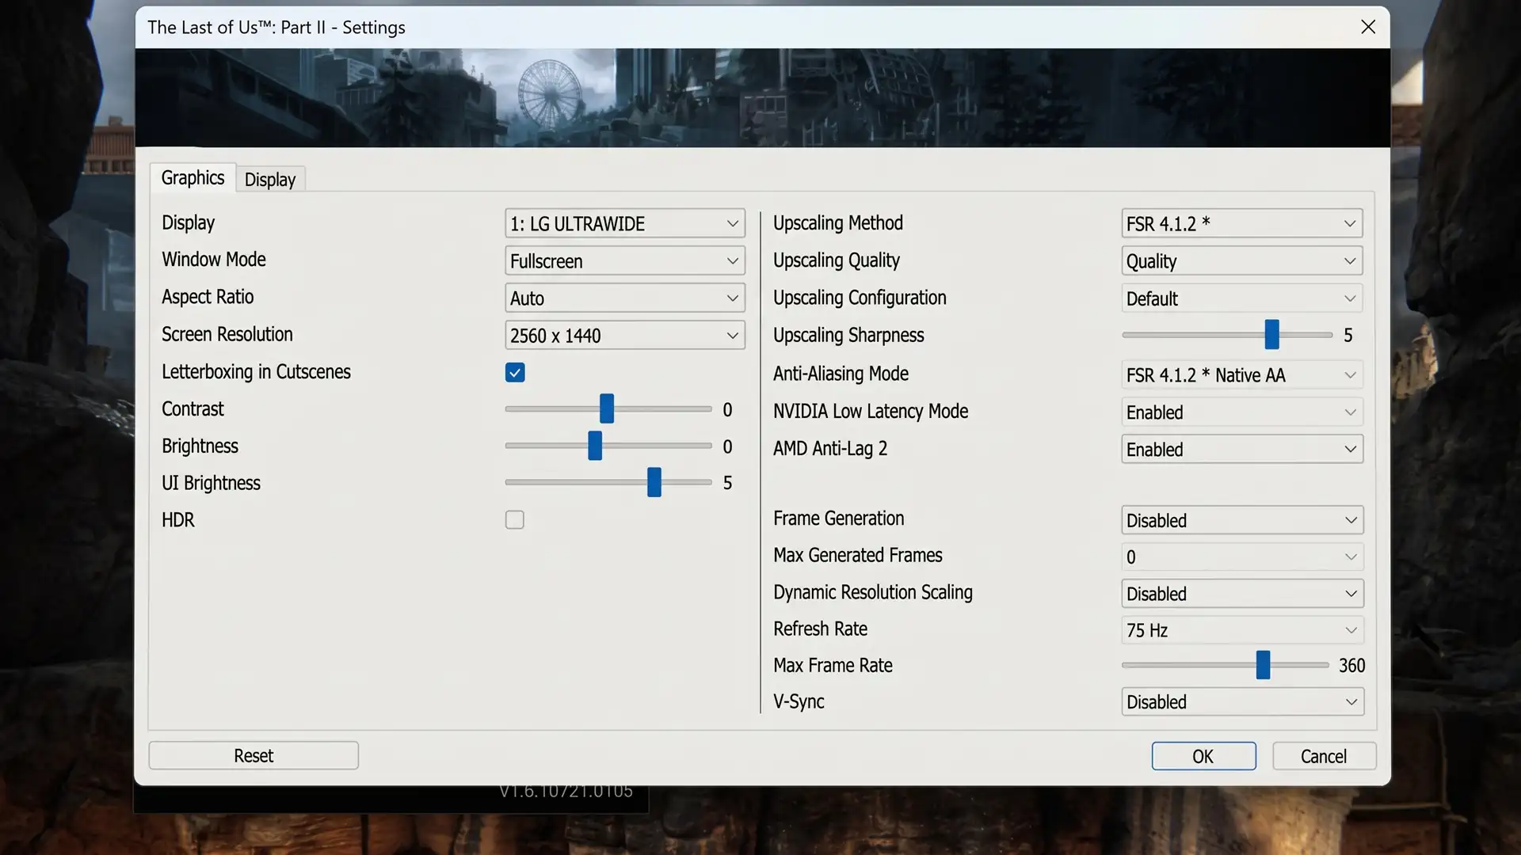The image size is (1521, 855).
Task: Enable the HDR checkbox
Action: (x=515, y=520)
